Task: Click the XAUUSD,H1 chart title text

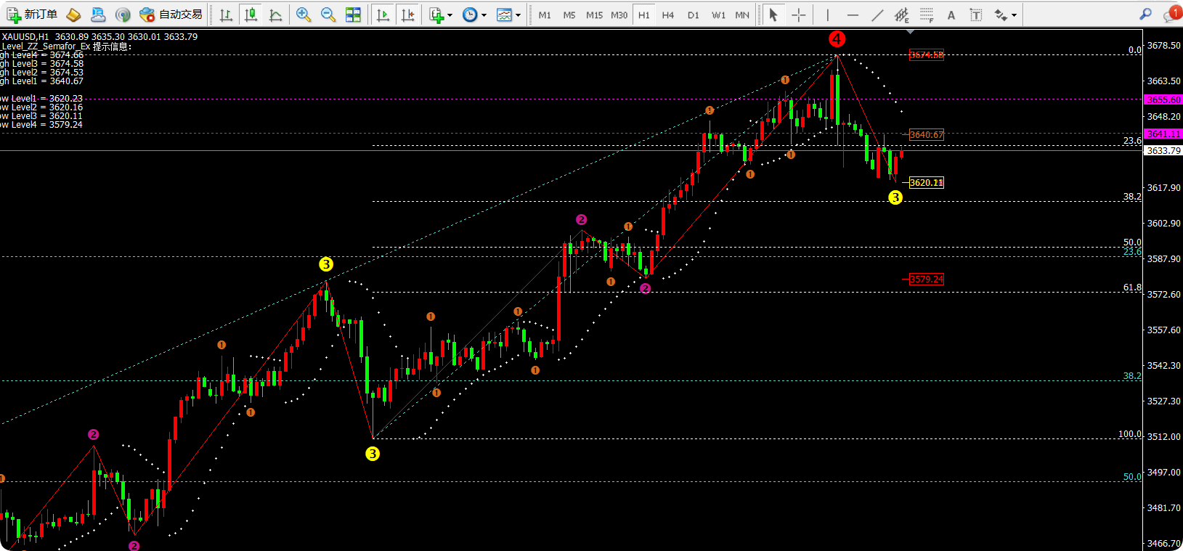Action: pos(25,36)
